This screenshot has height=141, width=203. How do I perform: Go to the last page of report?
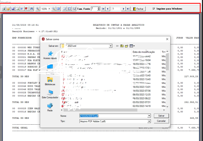128,9
